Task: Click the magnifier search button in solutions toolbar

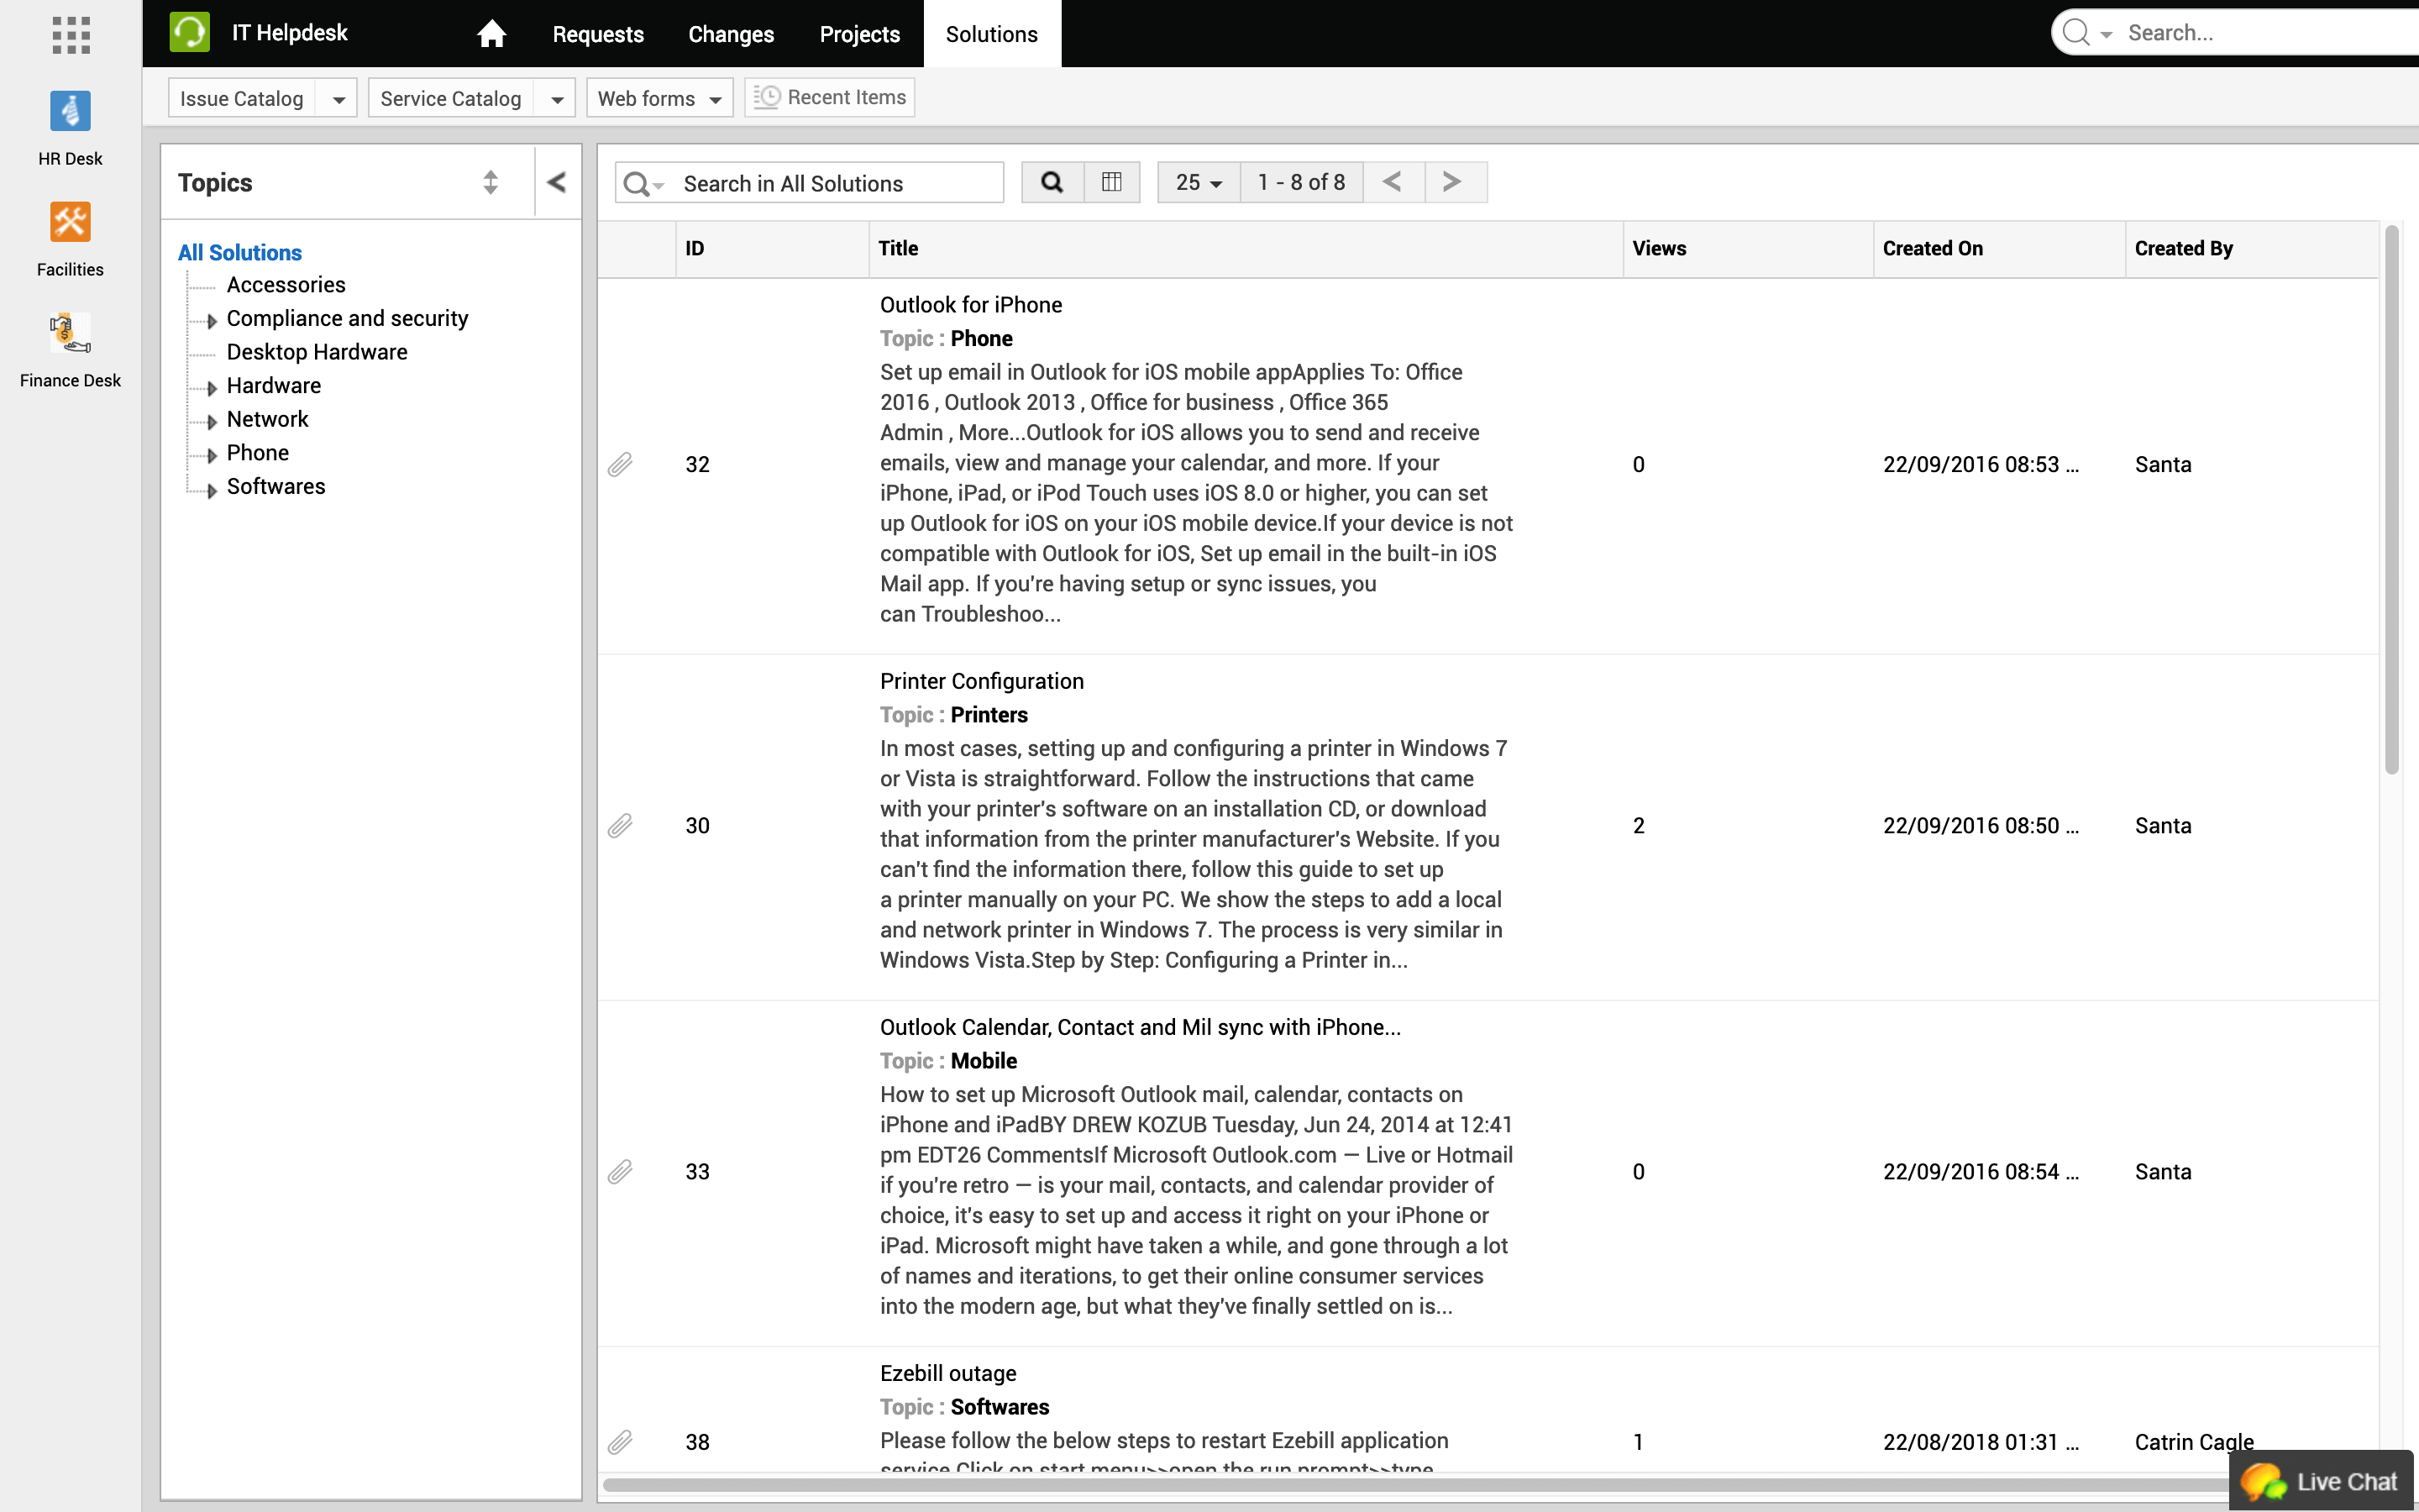Action: [1052, 182]
